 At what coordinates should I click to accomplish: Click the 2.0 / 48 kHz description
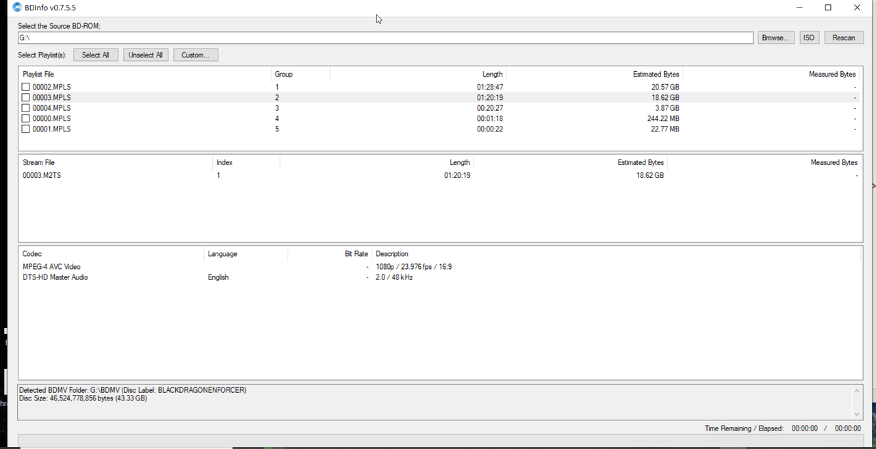pyautogui.click(x=394, y=277)
